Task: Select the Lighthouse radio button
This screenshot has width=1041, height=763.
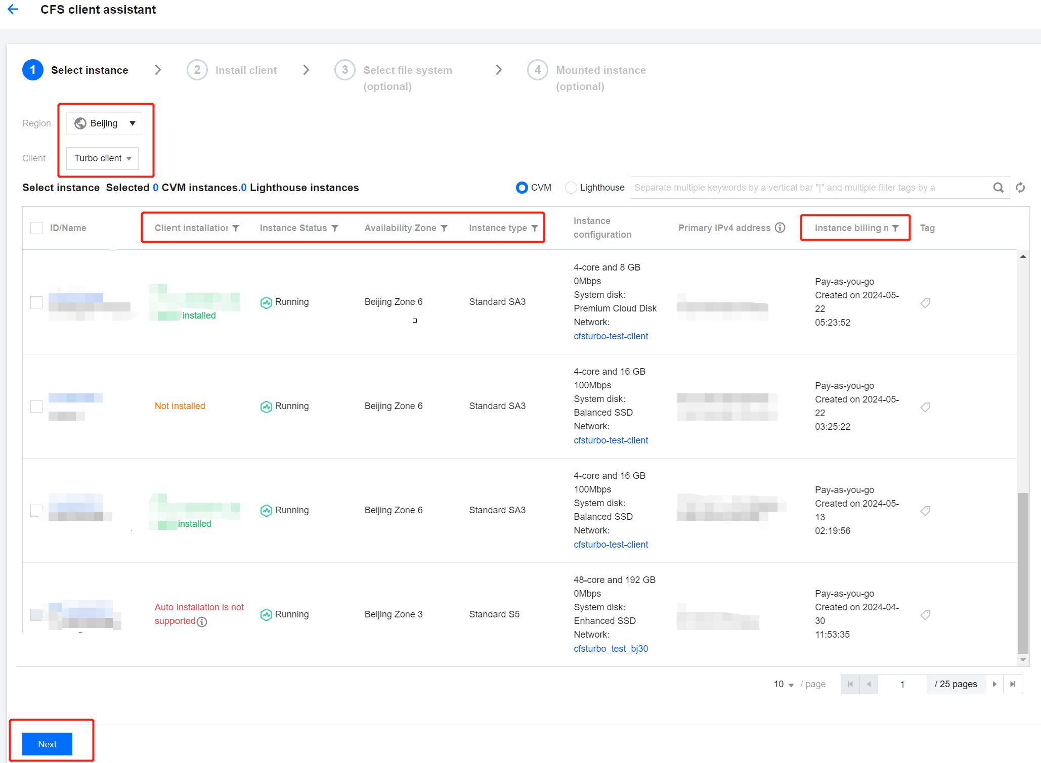Action: click(571, 188)
